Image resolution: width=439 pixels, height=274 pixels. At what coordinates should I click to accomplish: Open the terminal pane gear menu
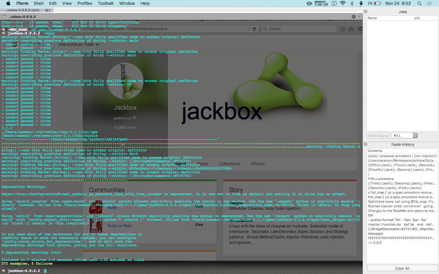point(353,17)
